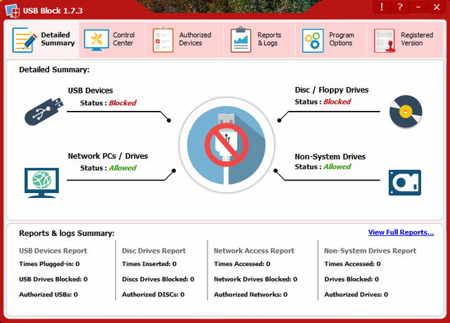Click the Network PCs Allowed status
Screen dimensions: 450x323
[x=122, y=168]
